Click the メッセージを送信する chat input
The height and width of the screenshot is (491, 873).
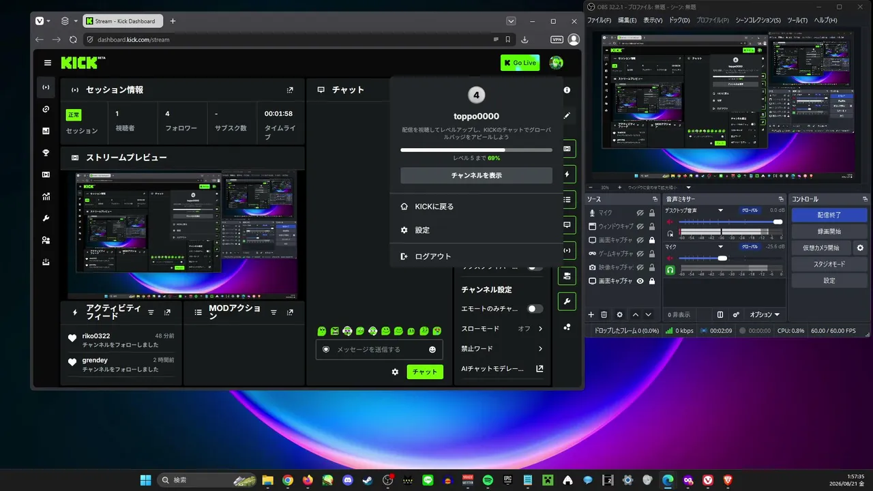[379, 350]
